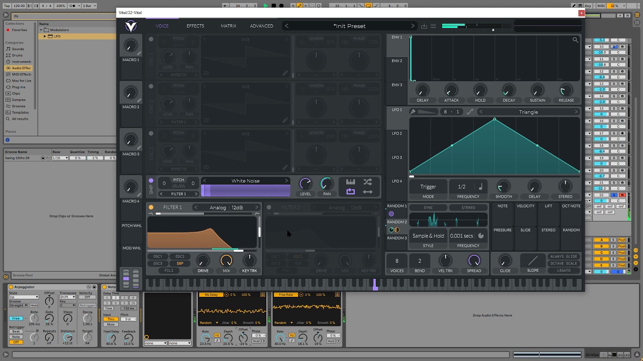643x361 pixels.
Task: Open the hamburger menu beside the preset name
Action: coord(433,26)
